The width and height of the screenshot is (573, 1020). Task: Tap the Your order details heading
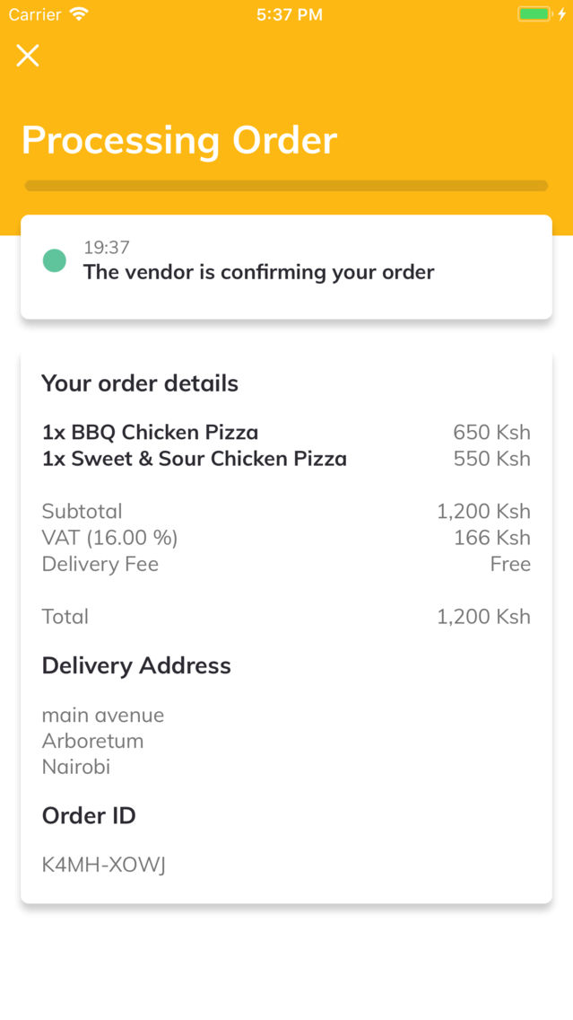click(x=140, y=383)
